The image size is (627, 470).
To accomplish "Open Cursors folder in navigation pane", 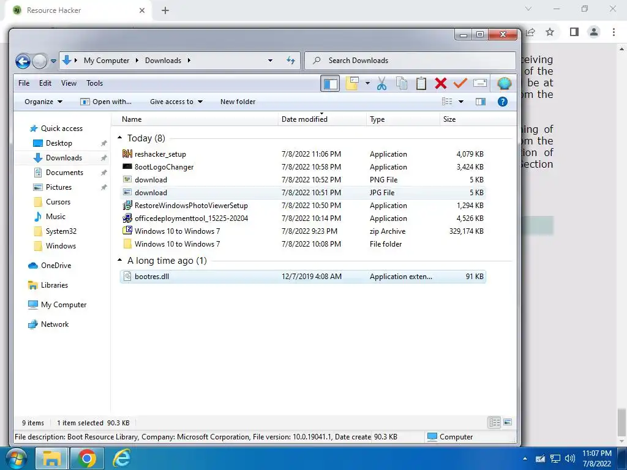I will pyautogui.click(x=52, y=202).
